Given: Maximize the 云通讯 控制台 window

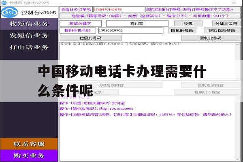Looking at the screenshot, I should click(x=217, y=3).
